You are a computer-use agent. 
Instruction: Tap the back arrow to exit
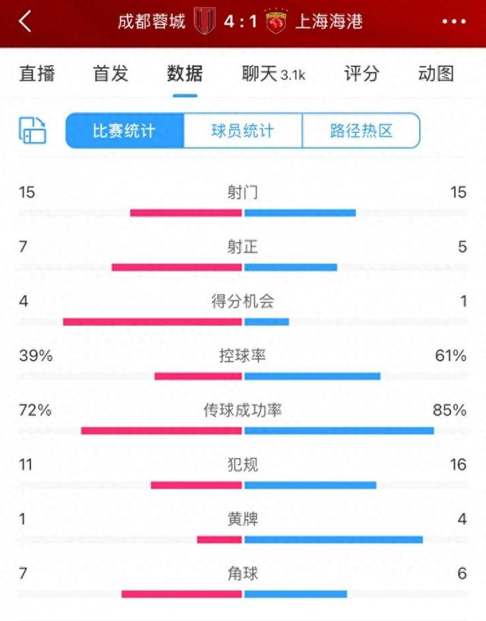click(21, 22)
